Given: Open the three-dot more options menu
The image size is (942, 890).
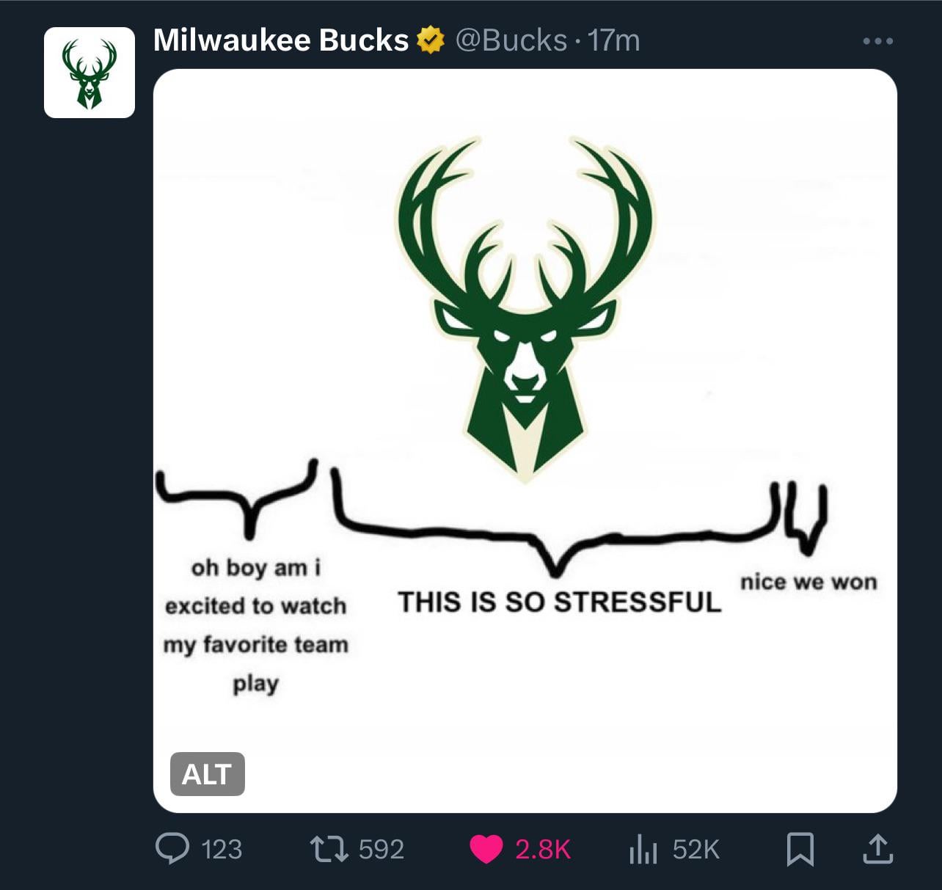Looking at the screenshot, I should (x=877, y=41).
